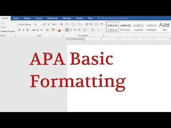The height and width of the screenshot is (128, 171).
Task: Toggle strikethrough formatting
Action: 34,30
